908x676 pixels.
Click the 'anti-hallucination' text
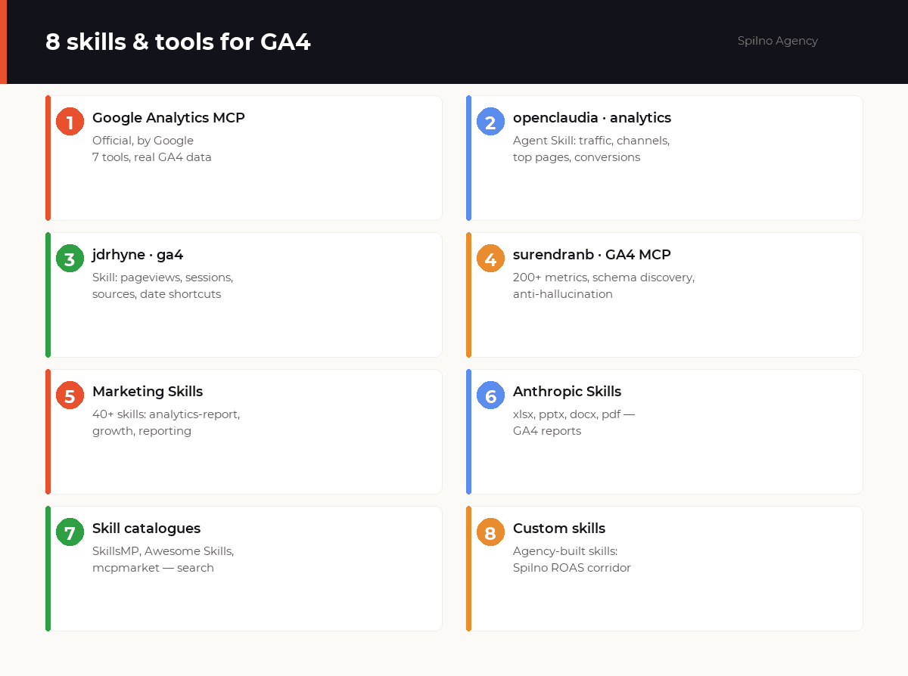tap(563, 294)
